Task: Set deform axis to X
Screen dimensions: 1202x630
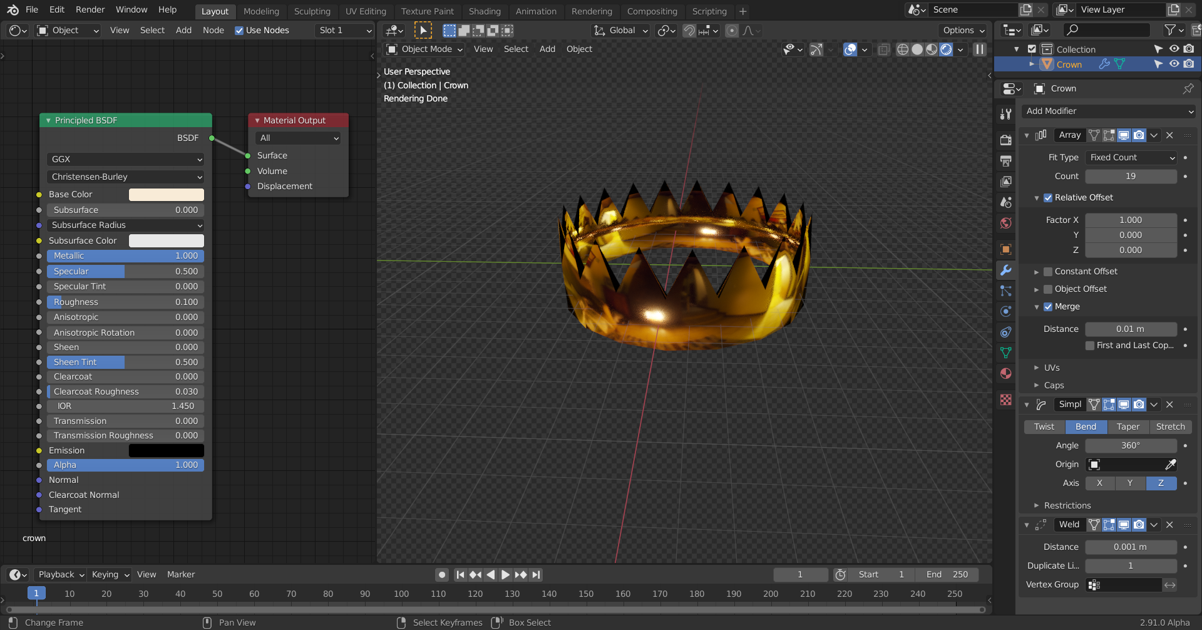Action: point(1099,483)
